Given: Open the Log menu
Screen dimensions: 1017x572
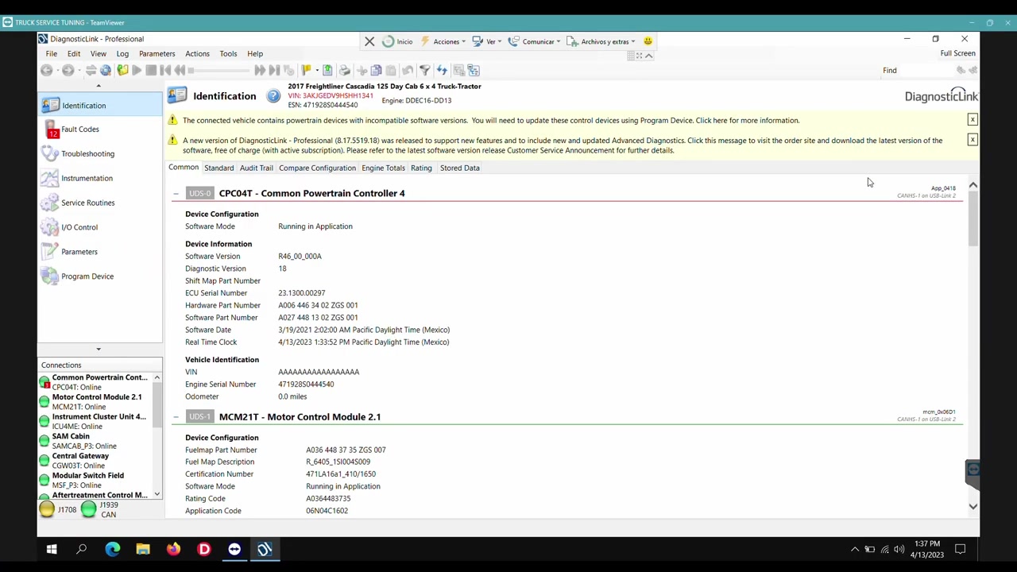Looking at the screenshot, I should [x=122, y=54].
